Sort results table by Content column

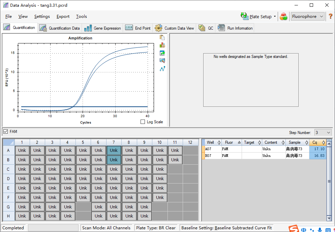274,142
